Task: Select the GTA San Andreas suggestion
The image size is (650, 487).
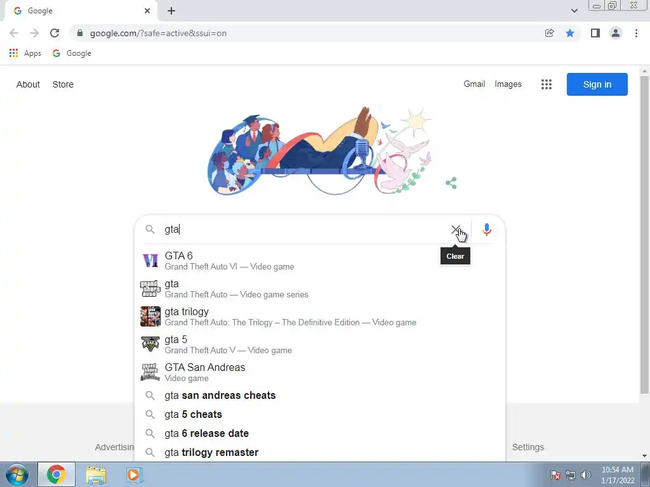Action: click(x=320, y=372)
